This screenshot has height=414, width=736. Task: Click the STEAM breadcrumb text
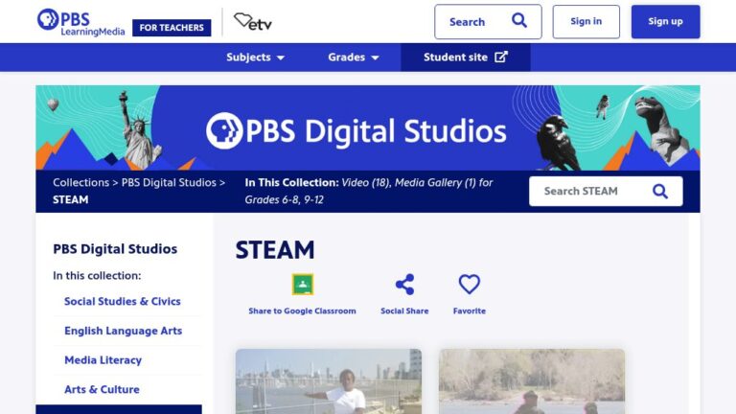(x=70, y=199)
